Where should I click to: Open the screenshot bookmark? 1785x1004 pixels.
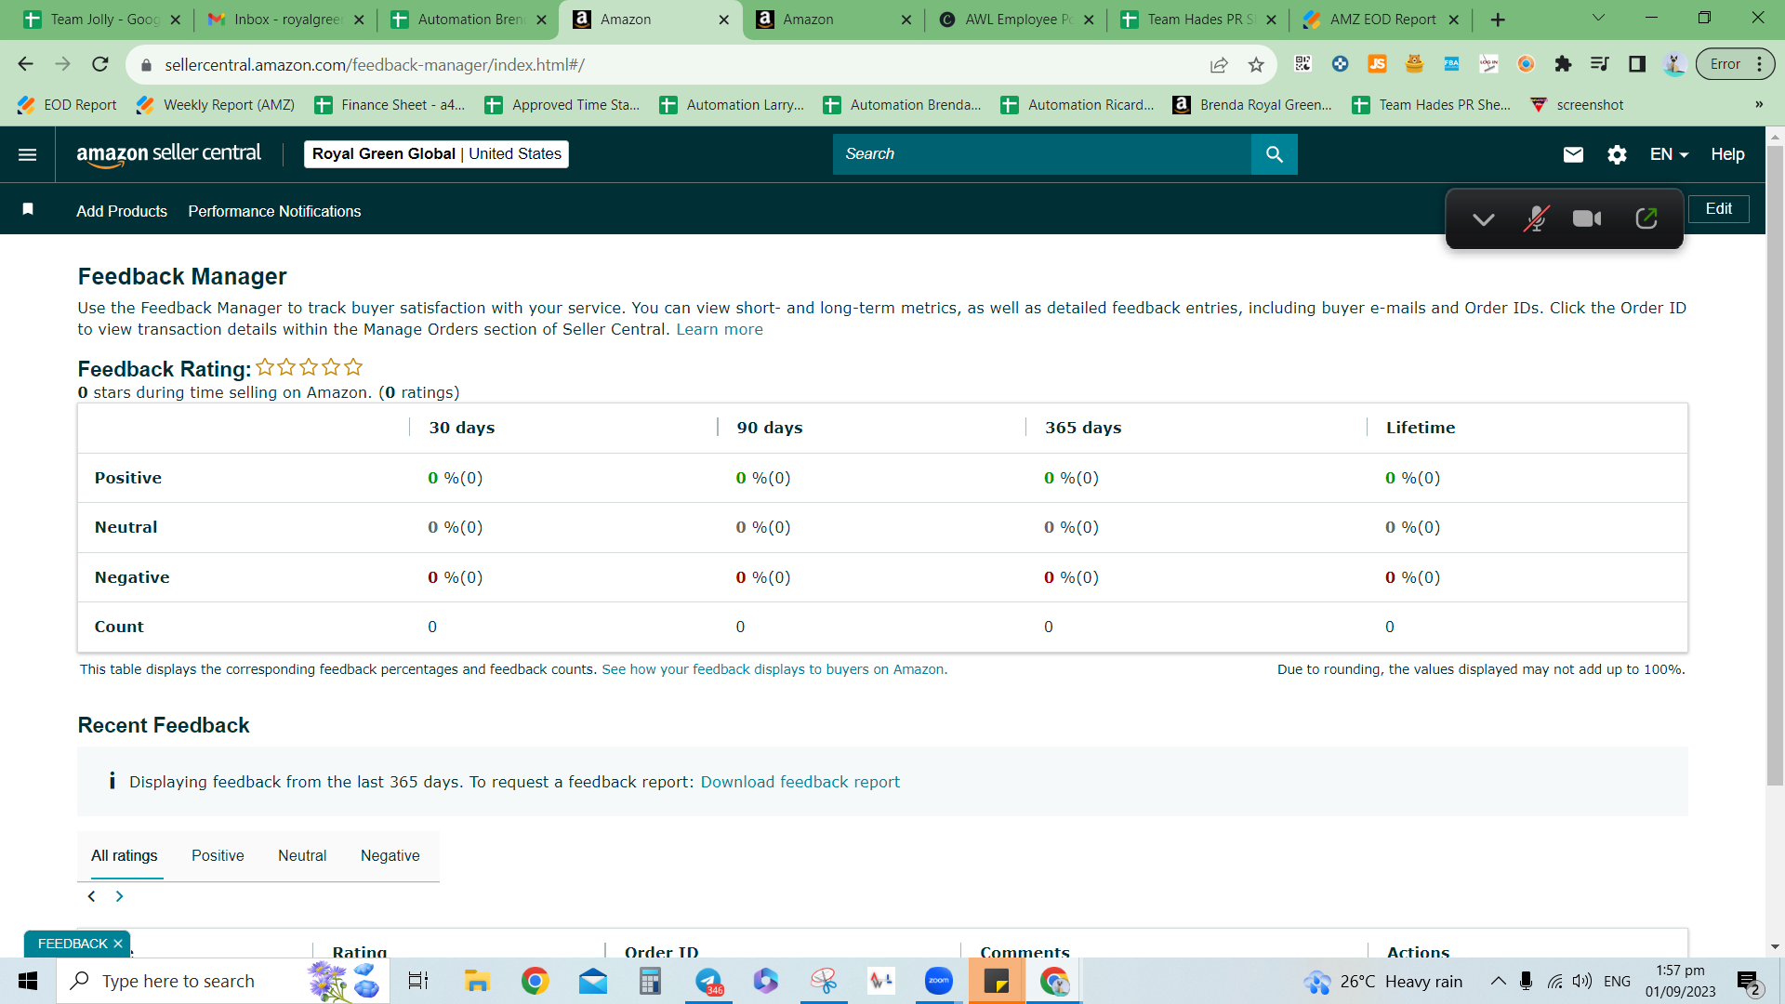[x=1578, y=105]
